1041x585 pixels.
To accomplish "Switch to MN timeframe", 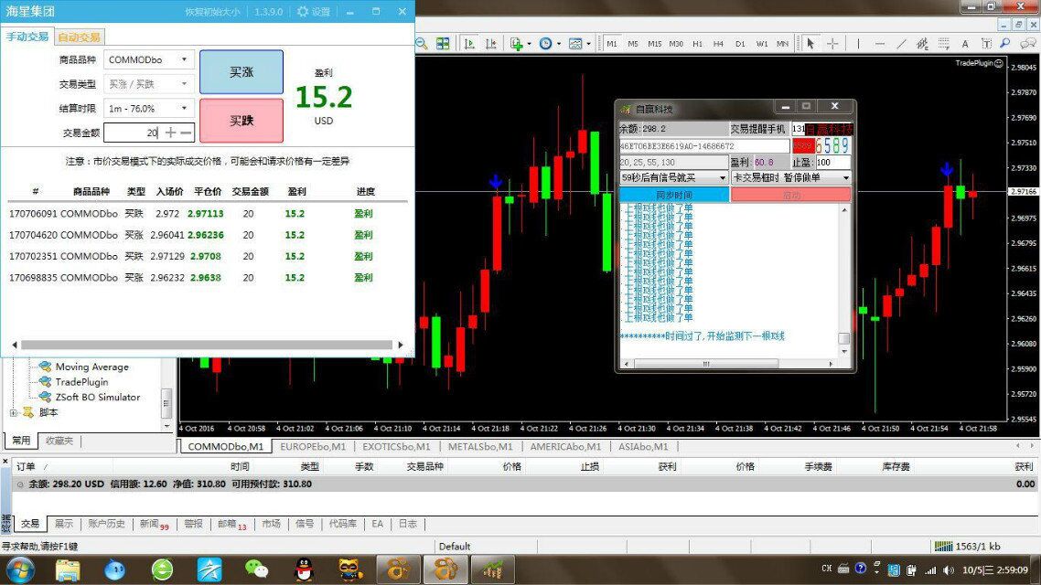I will coord(783,44).
